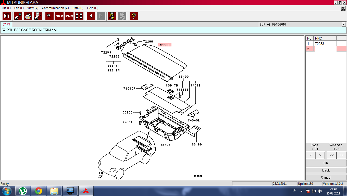Open the File (F) menu
Viewport: 347px width, 196px height.
[6, 8]
